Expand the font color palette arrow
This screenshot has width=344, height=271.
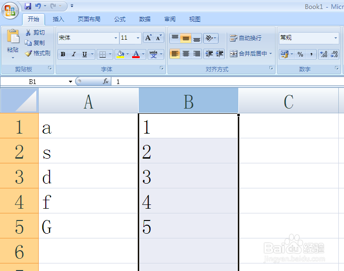click(x=143, y=54)
